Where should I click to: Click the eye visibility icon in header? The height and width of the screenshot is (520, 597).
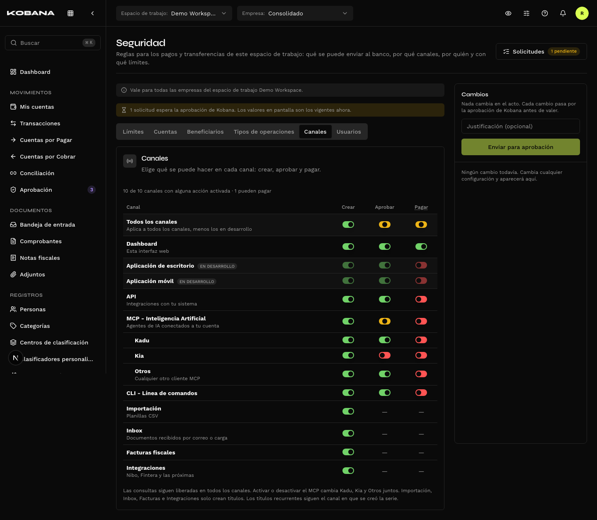[x=508, y=13]
